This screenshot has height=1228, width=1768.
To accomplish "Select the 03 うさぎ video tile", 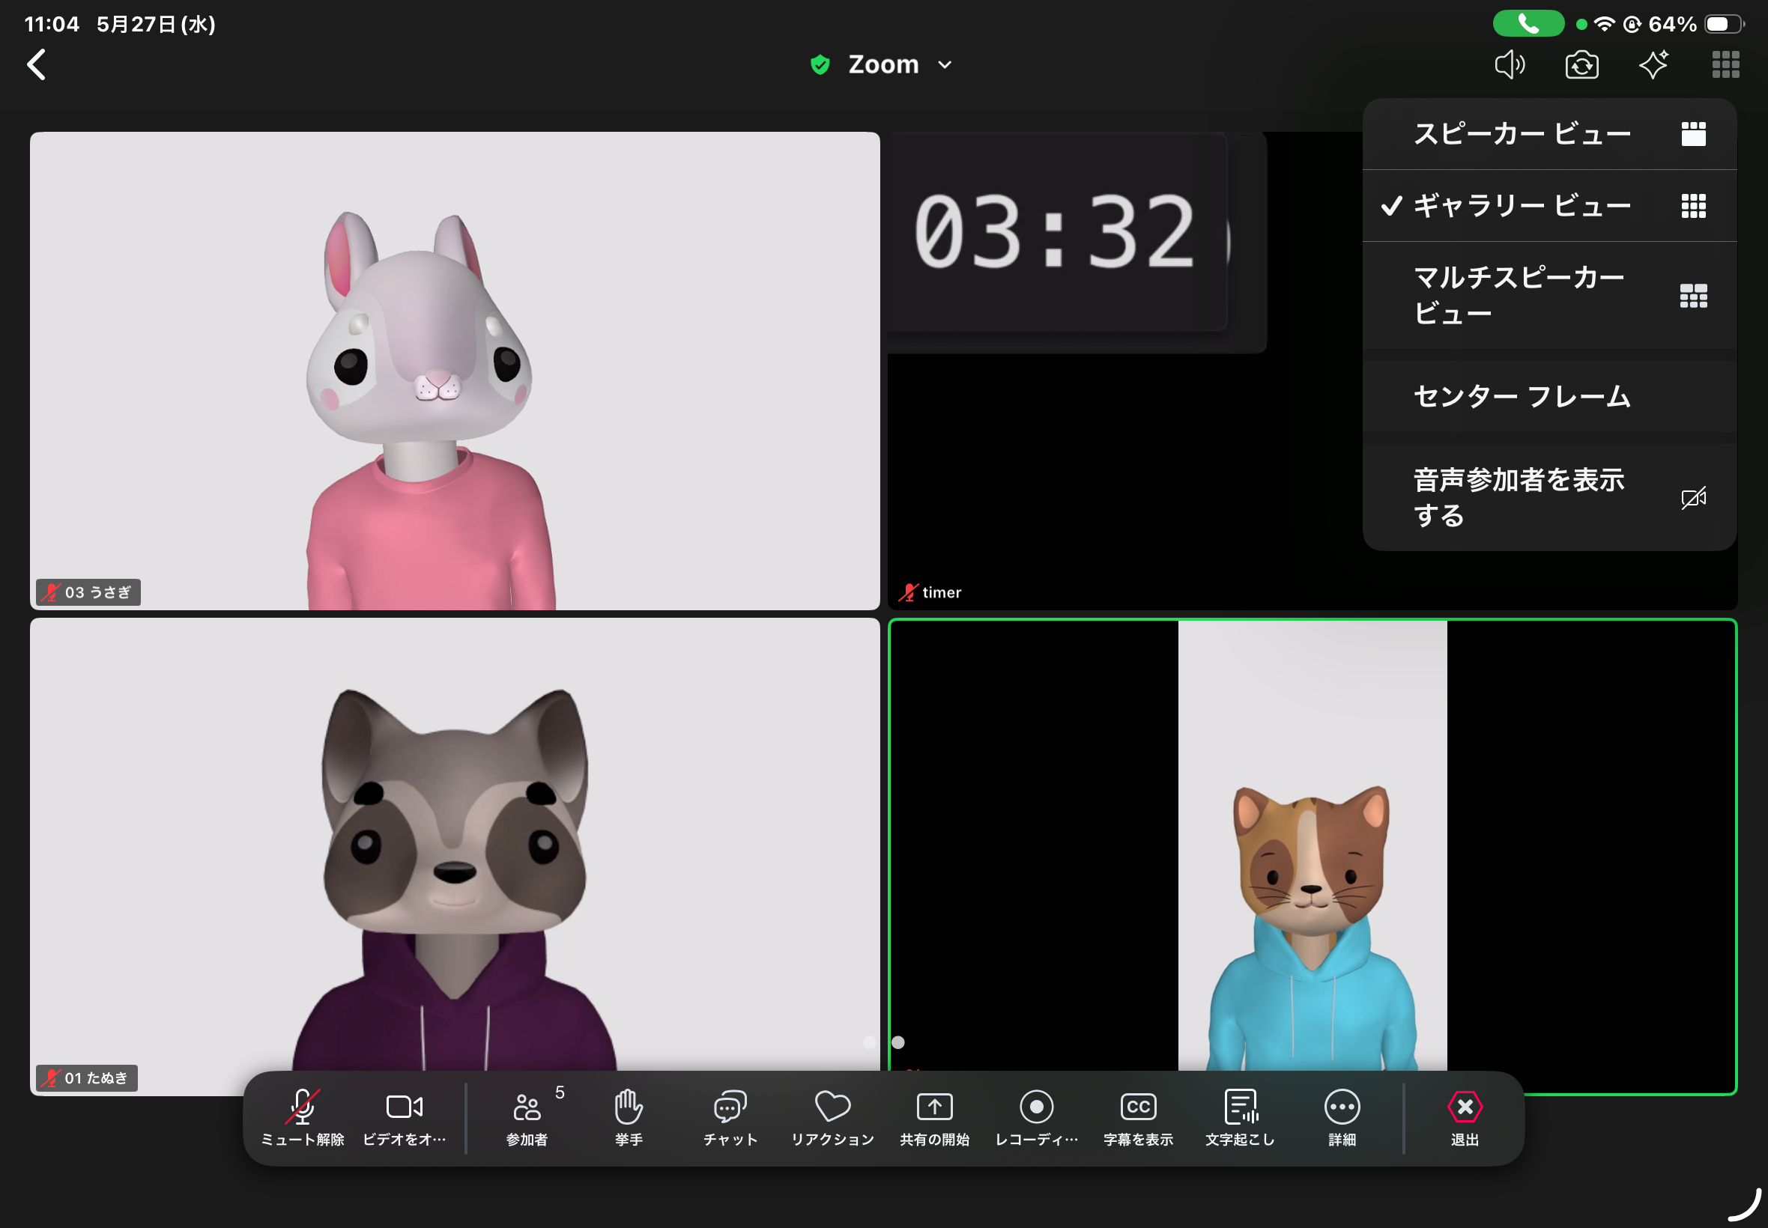I will click(x=455, y=370).
